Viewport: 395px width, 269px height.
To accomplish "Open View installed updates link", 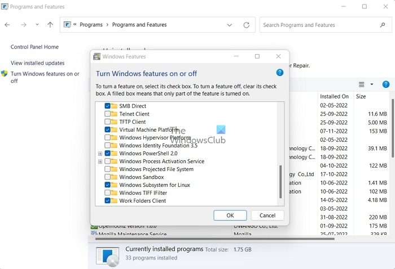I will 38,63.
